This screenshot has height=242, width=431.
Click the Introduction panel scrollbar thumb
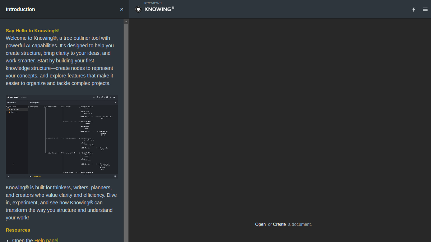126,133
